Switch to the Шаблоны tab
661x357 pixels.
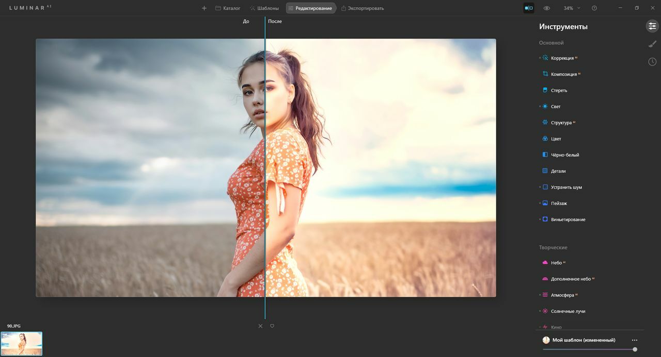coord(264,8)
